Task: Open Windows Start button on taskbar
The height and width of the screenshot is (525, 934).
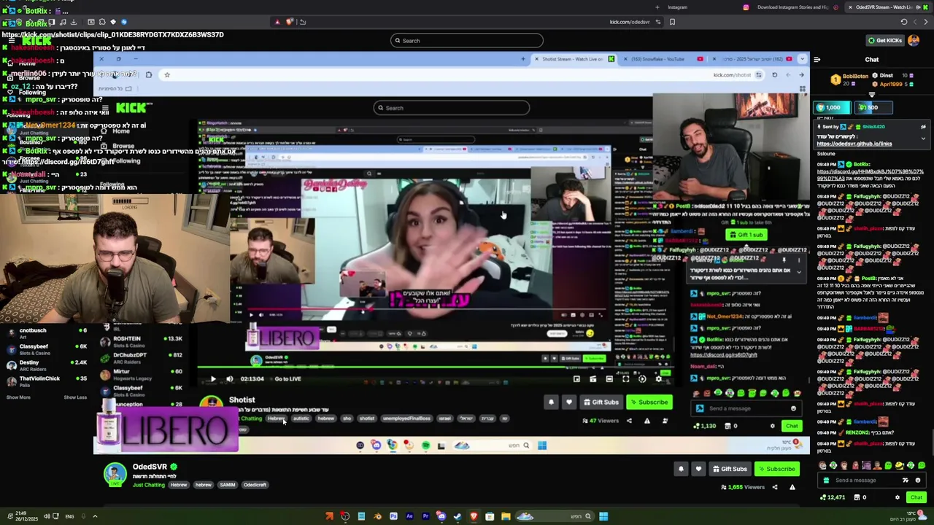Action: (603, 516)
